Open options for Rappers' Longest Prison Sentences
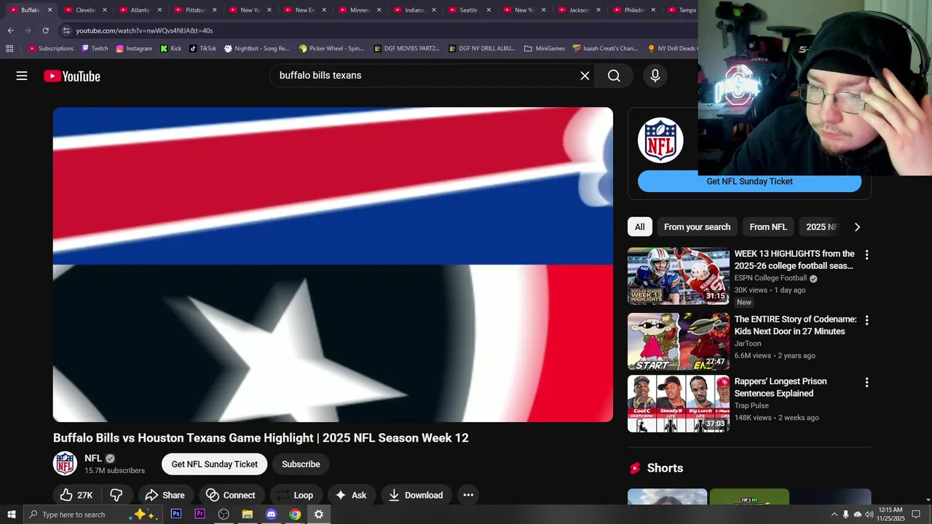Viewport: 932px width, 524px height. (866, 382)
